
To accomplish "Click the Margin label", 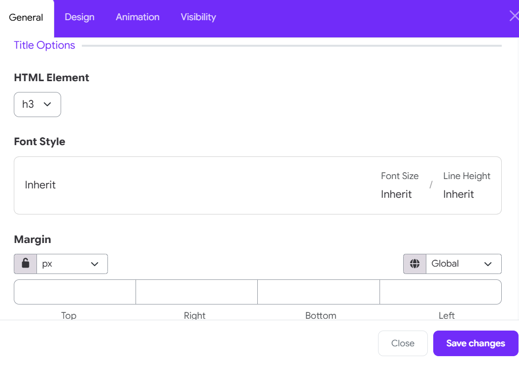I will coord(33,240).
